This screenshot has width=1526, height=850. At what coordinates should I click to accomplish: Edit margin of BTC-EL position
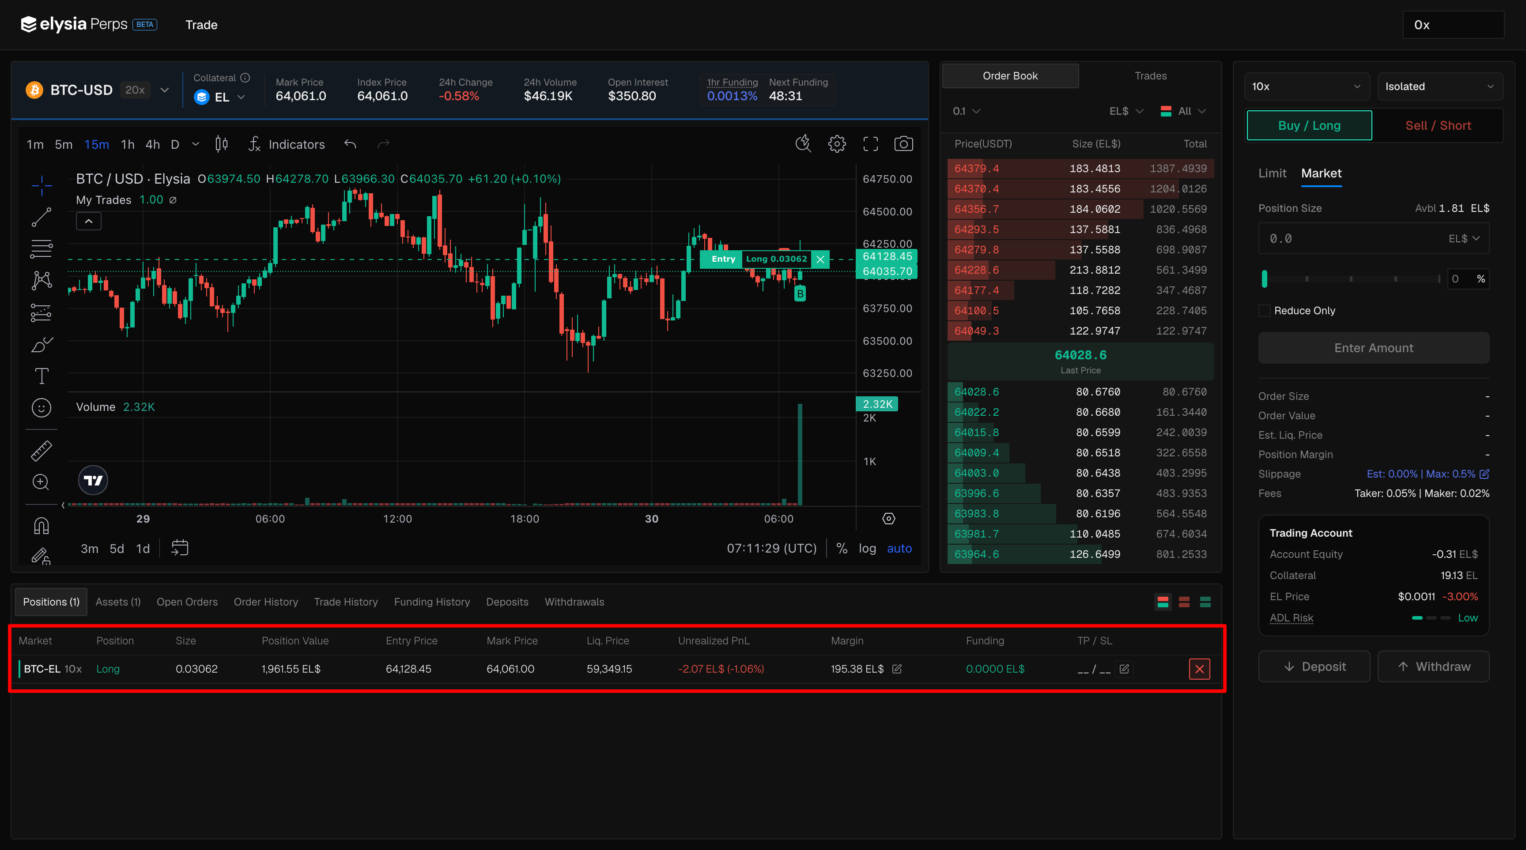[897, 669]
